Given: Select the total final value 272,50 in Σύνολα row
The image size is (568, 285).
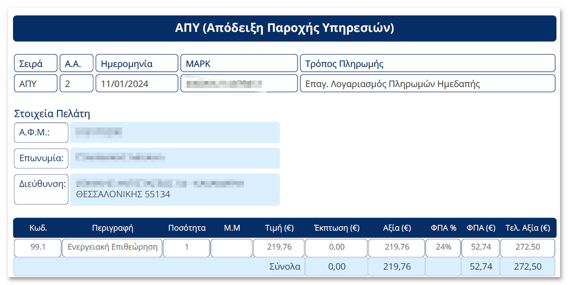Looking at the screenshot, I should [527, 266].
